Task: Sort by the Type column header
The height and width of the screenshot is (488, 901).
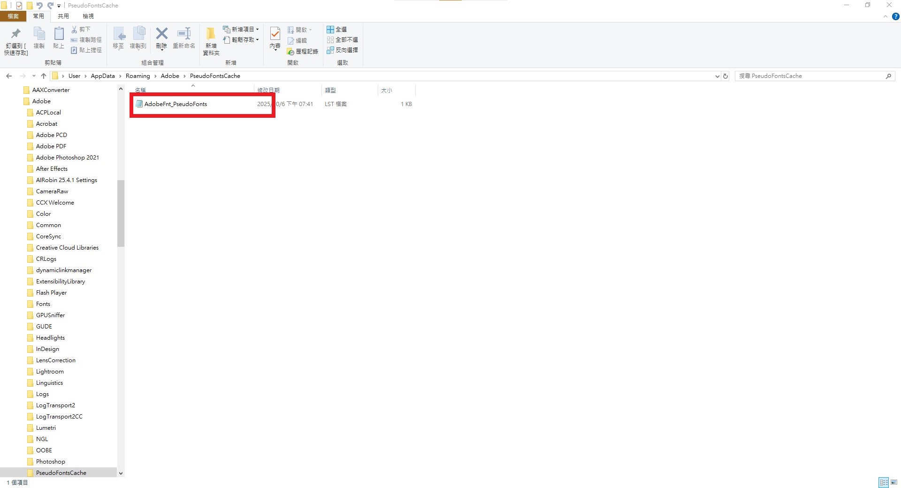Action: (350, 90)
